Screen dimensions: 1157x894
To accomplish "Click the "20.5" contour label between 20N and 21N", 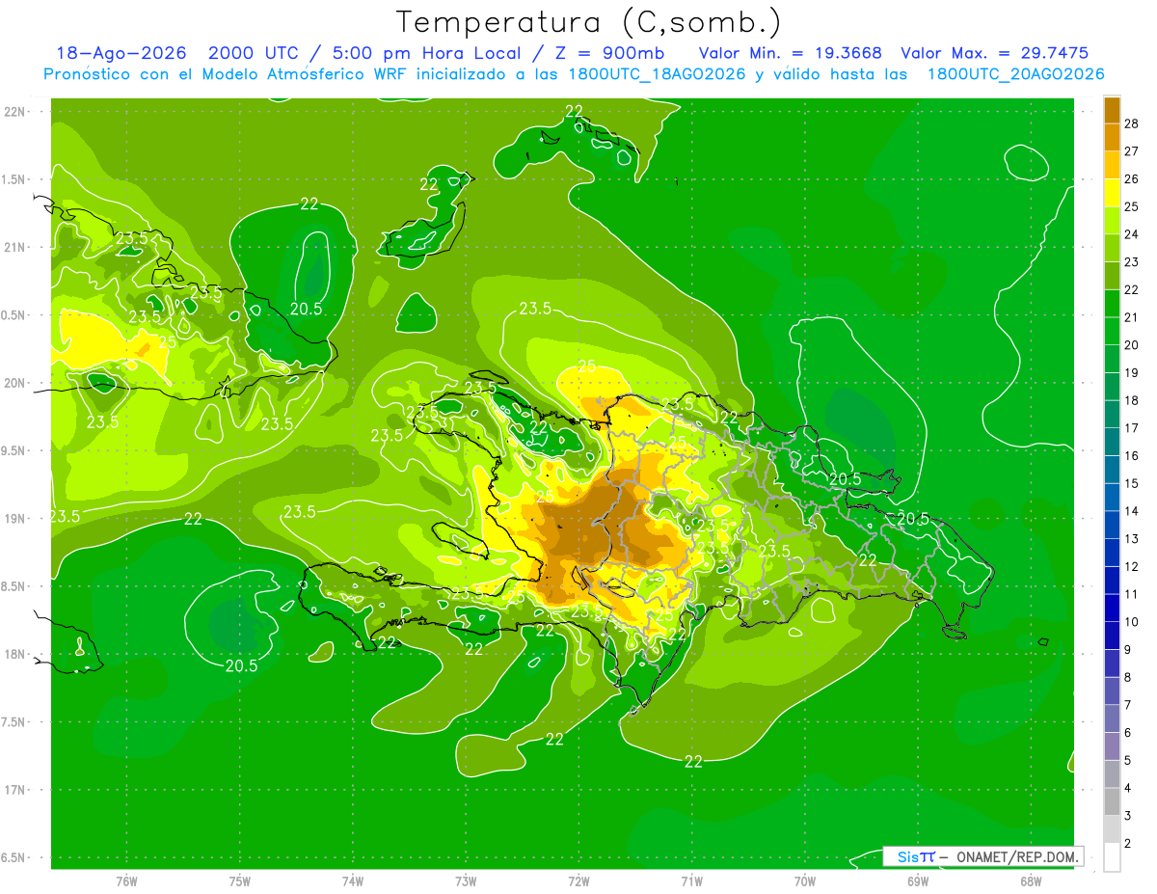I will click(x=306, y=309).
